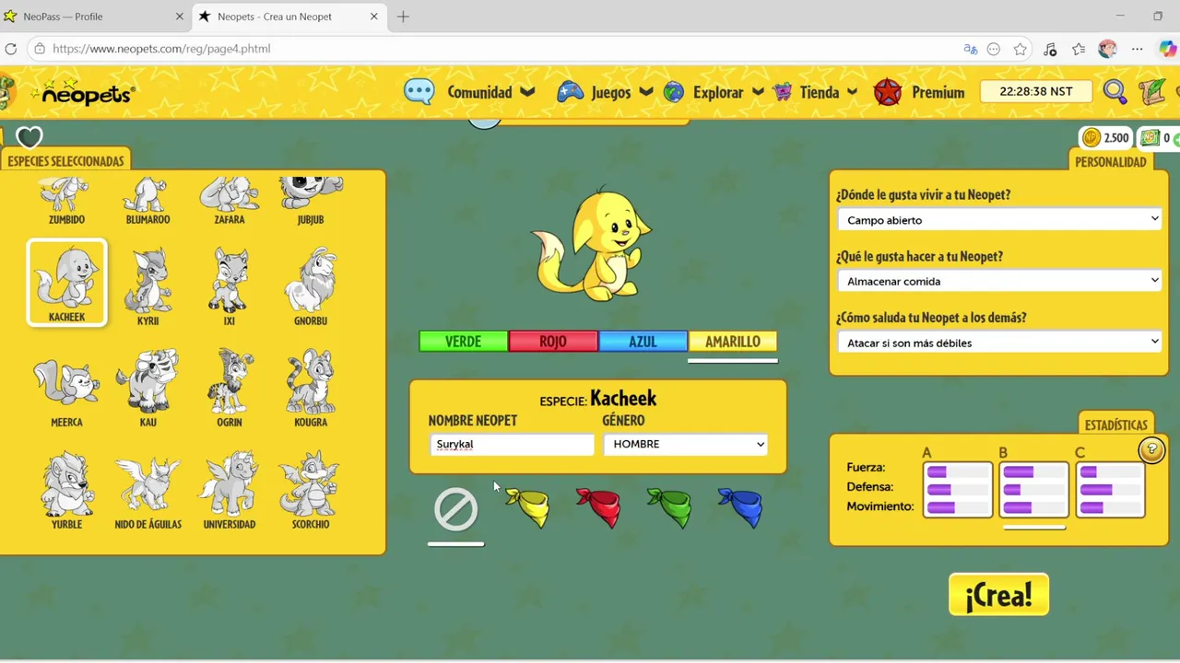This screenshot has width=1180, height=663.
Task: Open the browser favorites list icon
Action: 1079,49
